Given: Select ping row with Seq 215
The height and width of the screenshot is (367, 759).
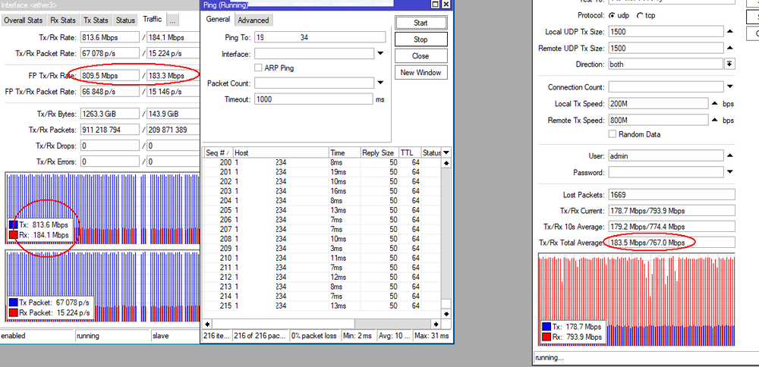Looking at the screenshot, I should (x=322, y=306).
